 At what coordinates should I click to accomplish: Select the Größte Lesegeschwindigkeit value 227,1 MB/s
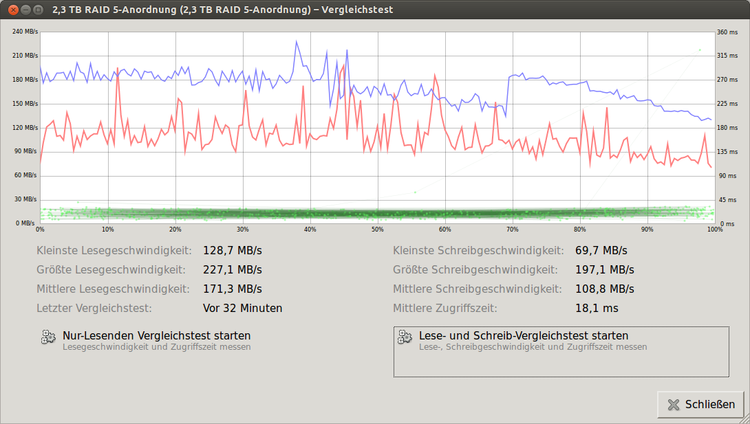[x=233, y=270]
